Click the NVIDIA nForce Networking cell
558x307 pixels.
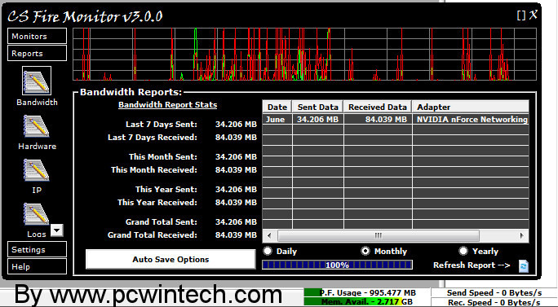[x=471, y=120]
